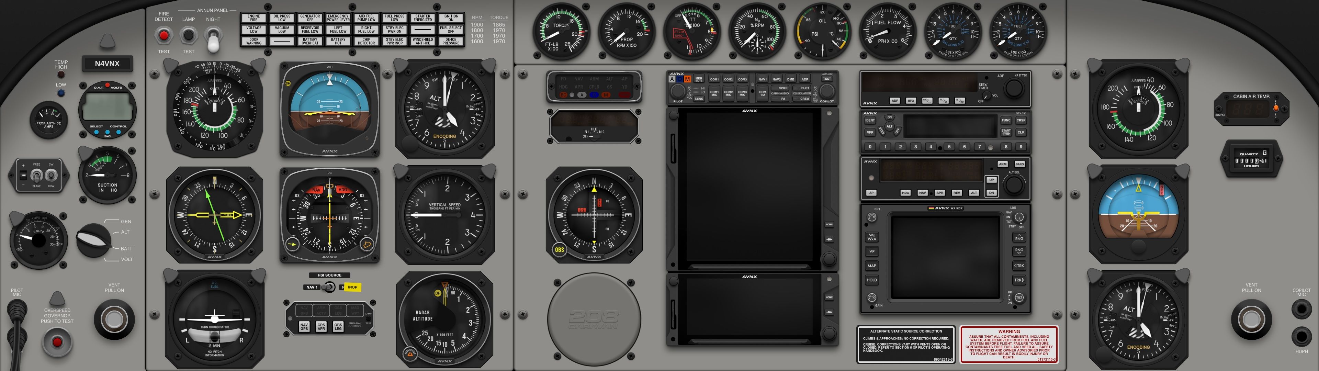Toggle the HSI SOURCE NAV 1 switch
1319x371 pixels.
pos(328,287)
